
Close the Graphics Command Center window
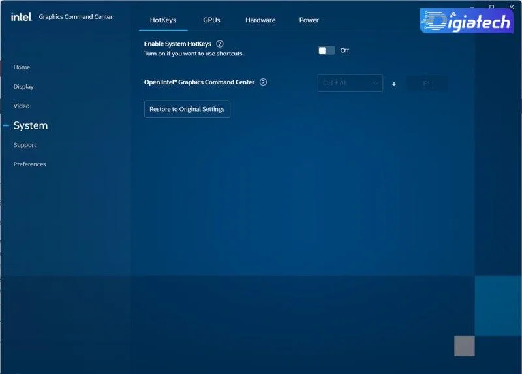[512, 7]
